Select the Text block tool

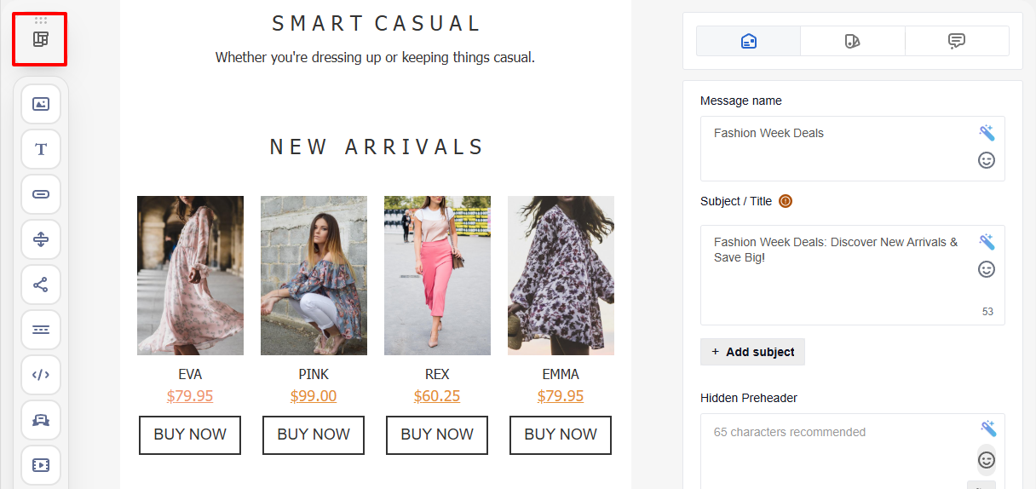tap(41, 149)
